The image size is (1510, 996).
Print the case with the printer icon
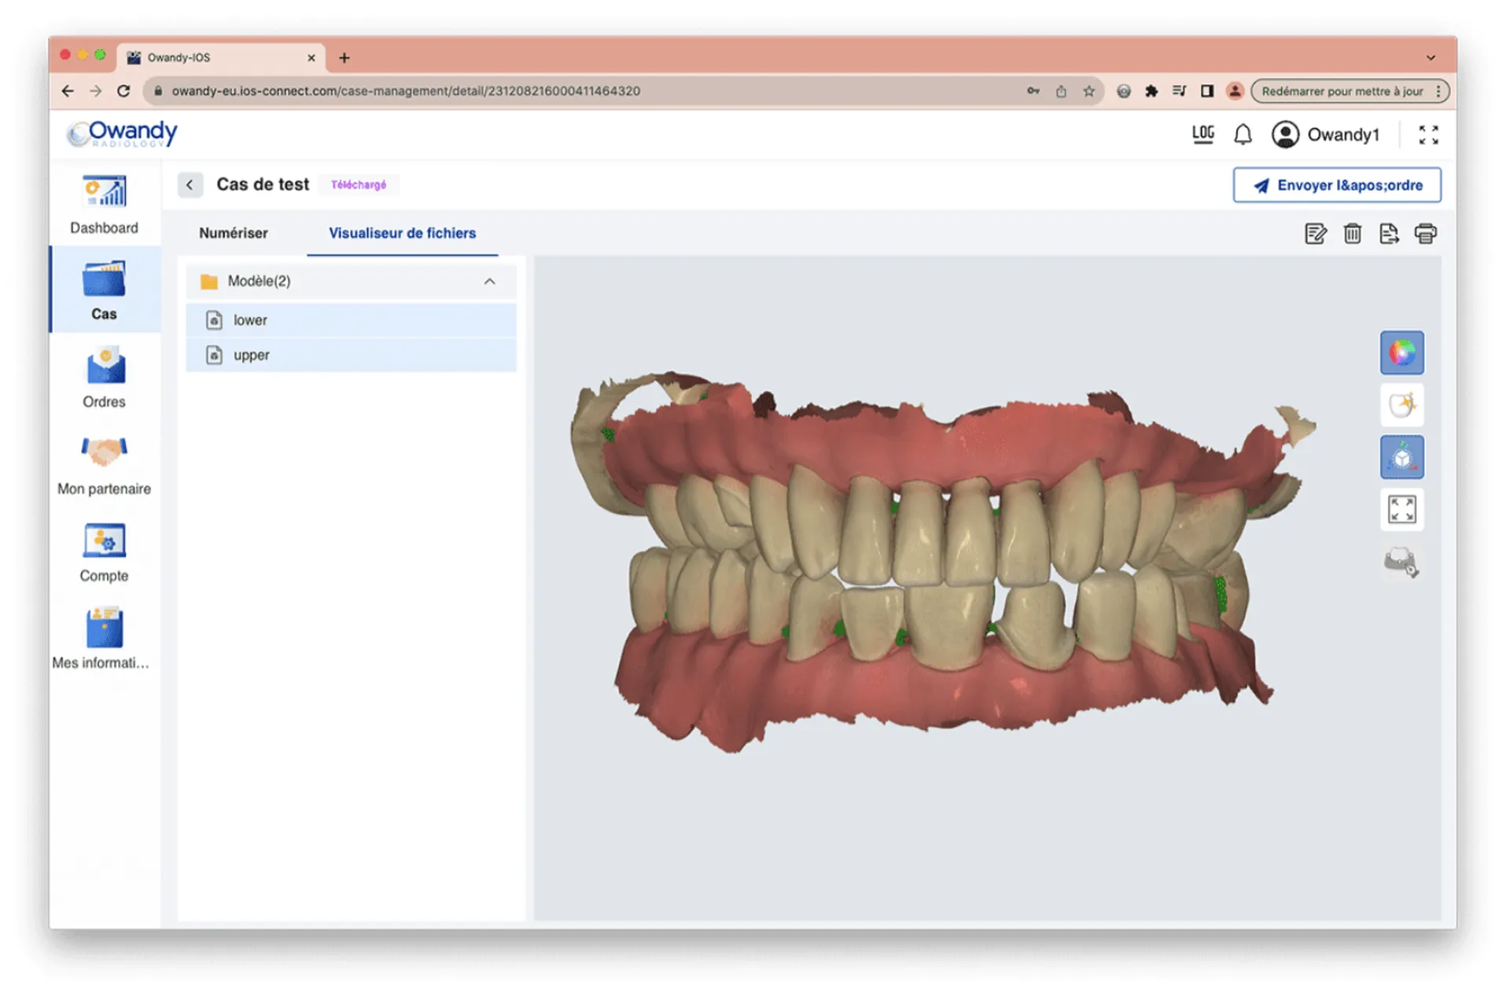pyautogui.click(x=1426, y=233)
